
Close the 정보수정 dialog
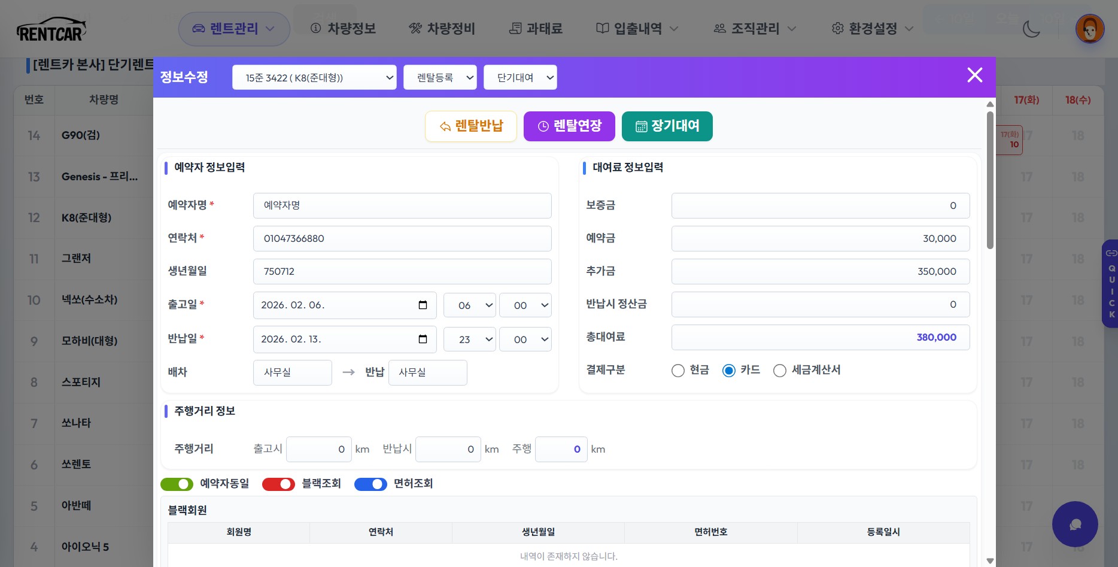click(974, 75)
